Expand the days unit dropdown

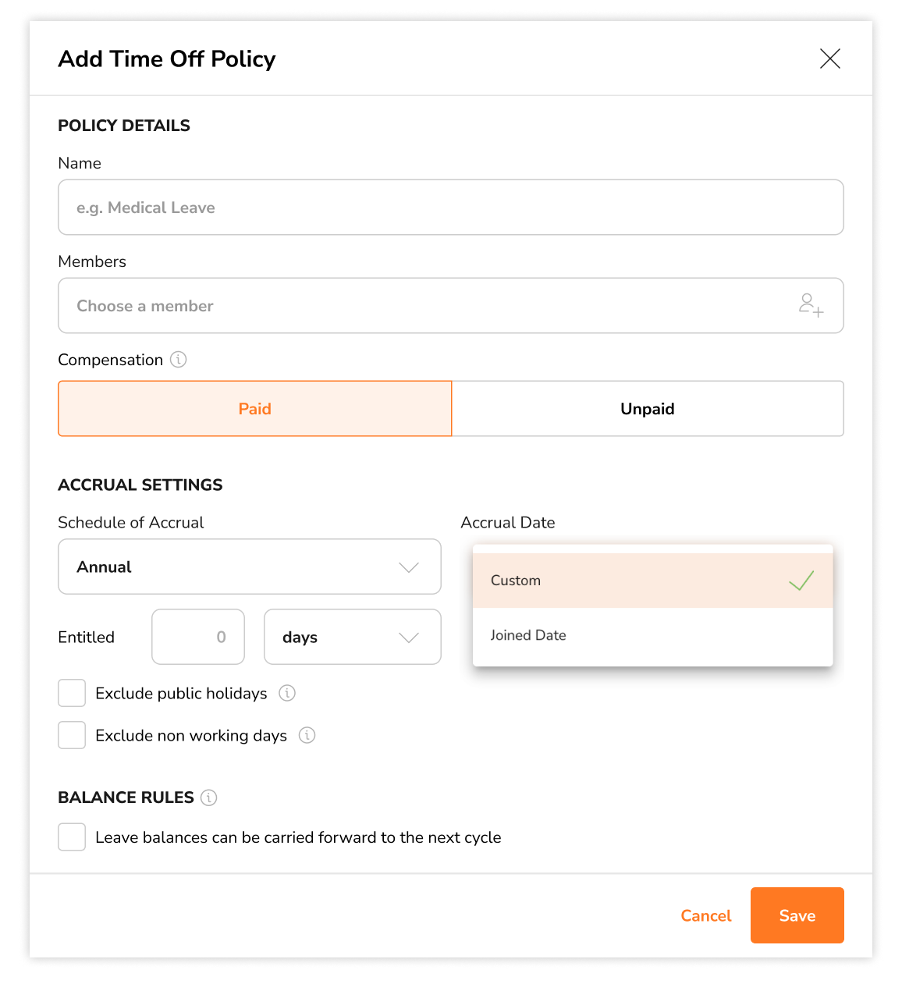pyautogui.click(x=353, y=637)
